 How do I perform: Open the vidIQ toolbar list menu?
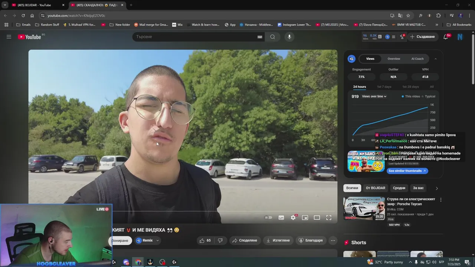tap(394, 37)
